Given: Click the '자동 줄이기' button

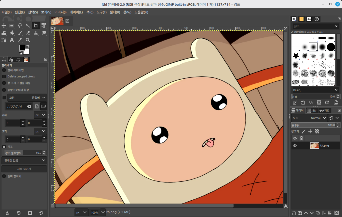Looking at the screenshot, I should click(24, 169).
